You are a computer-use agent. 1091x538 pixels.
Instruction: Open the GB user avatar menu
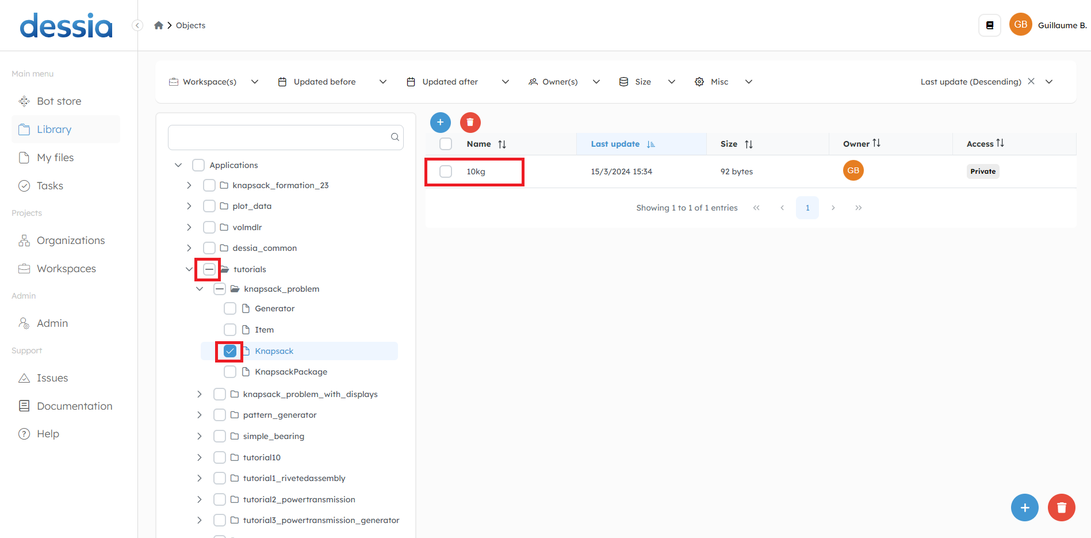point(1021,24)
